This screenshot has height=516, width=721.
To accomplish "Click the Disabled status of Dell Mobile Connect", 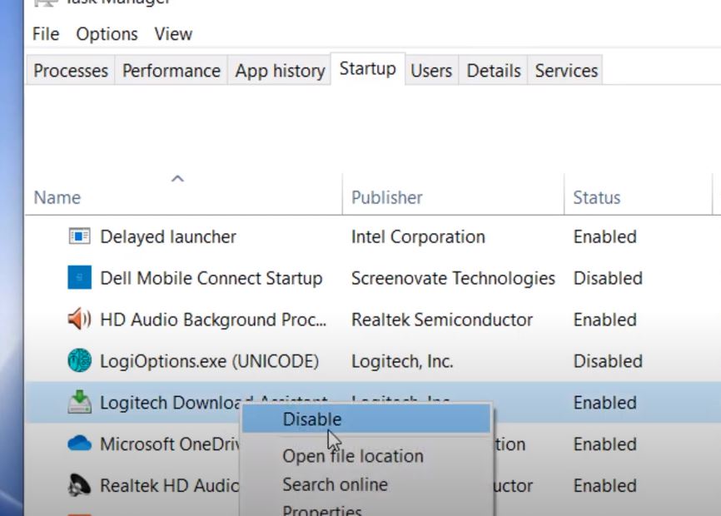I will coord(608,278).
